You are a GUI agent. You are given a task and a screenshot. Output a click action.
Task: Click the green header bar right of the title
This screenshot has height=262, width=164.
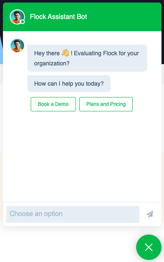pyautogui.click(x=124, y=17)
